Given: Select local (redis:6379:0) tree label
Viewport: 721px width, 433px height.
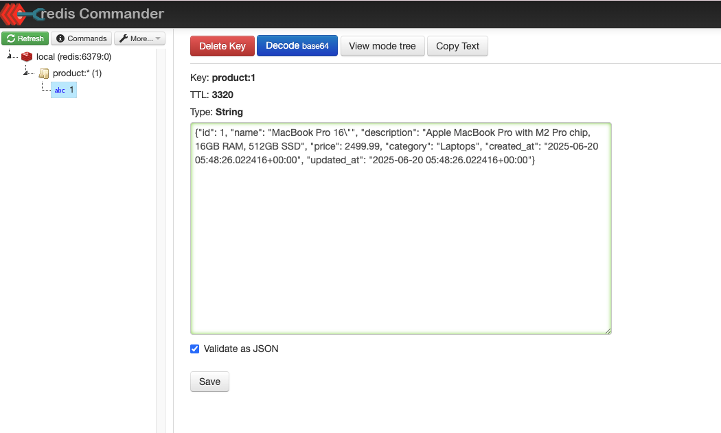Looking at the screenshot, I should click(73, 56).
